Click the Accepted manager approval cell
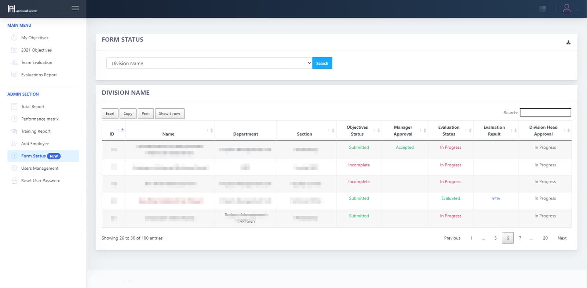This screenshot has height=288, width=587. tap(405, 147)
